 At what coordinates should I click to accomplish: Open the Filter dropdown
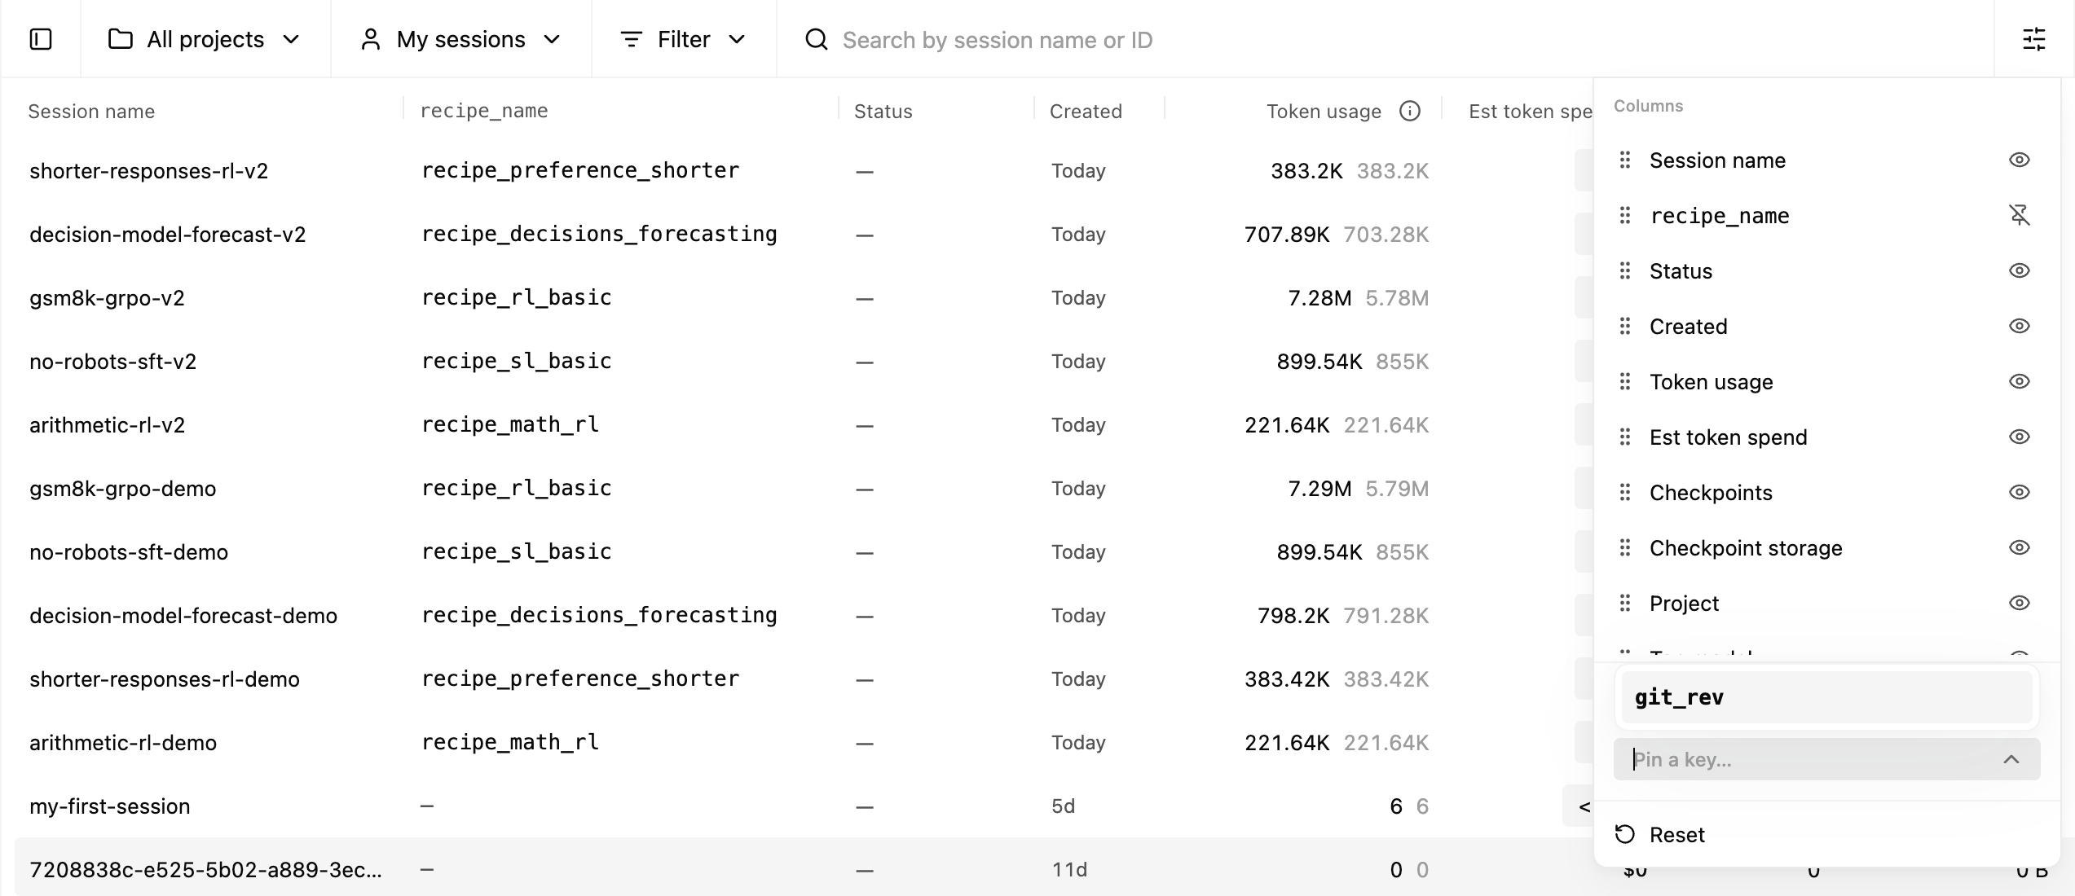pos(683,39)
